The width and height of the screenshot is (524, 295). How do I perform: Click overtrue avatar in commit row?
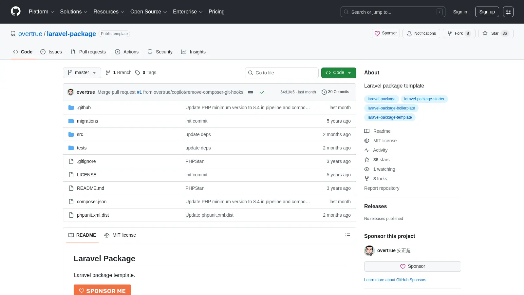click(x=71, y=92)
